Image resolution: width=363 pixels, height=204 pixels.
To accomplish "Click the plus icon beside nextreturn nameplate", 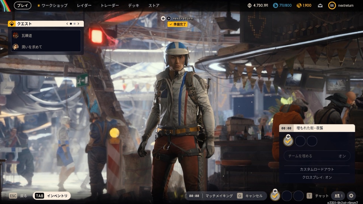I will (x=169, y=18).
